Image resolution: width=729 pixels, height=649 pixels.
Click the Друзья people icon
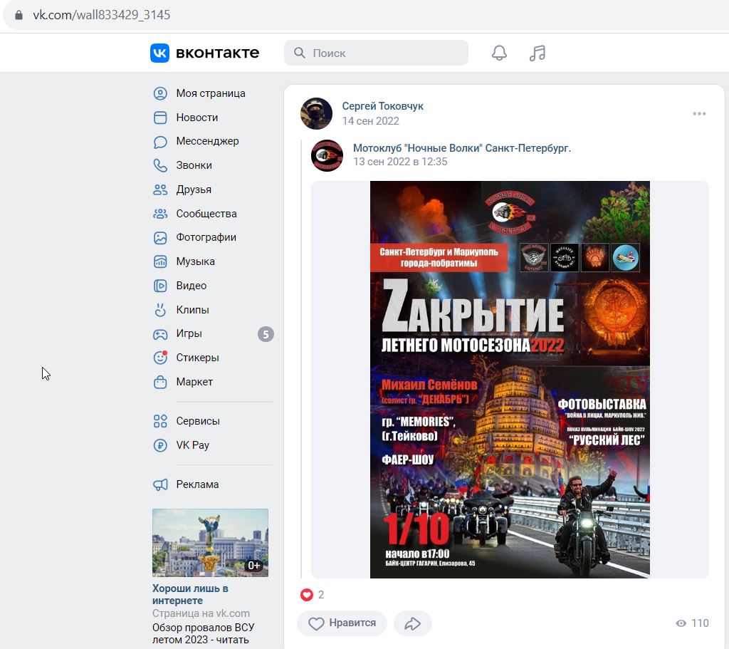tap(160, 189)
